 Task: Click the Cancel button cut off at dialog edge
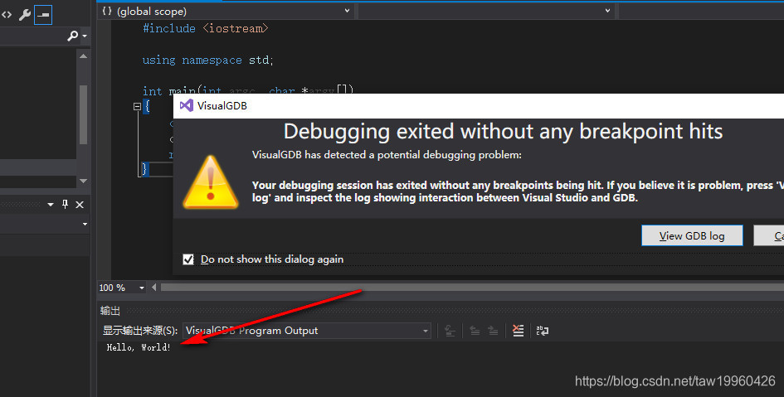tap(769, 235)
